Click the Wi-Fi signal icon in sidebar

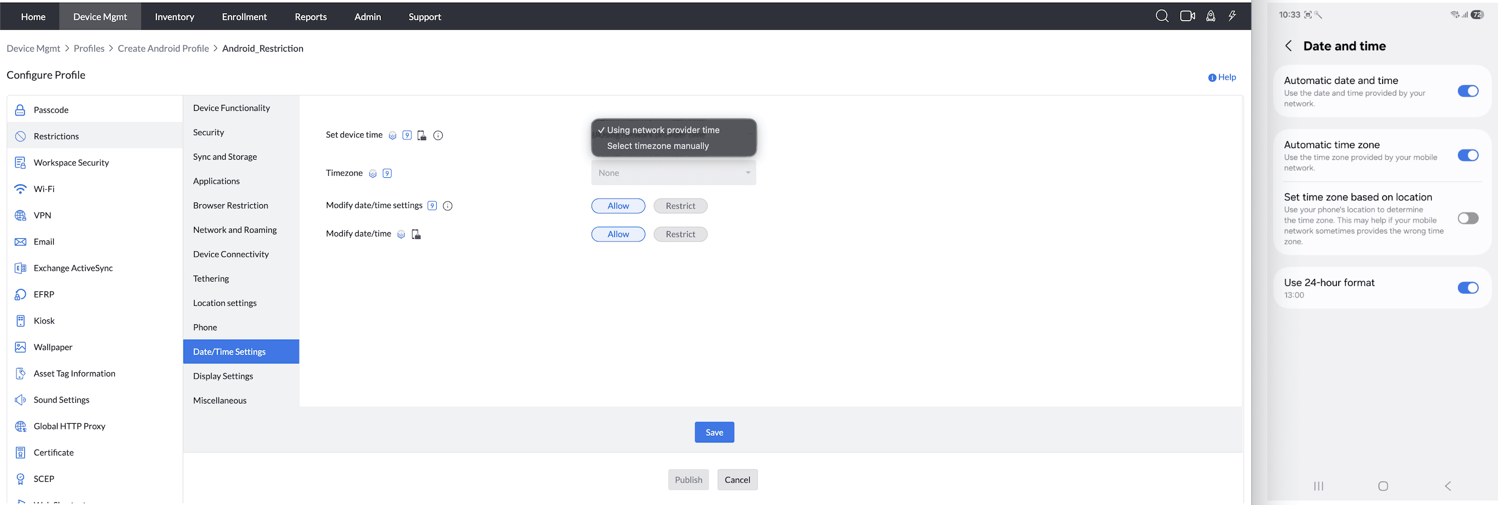click(x=20, y=189)
